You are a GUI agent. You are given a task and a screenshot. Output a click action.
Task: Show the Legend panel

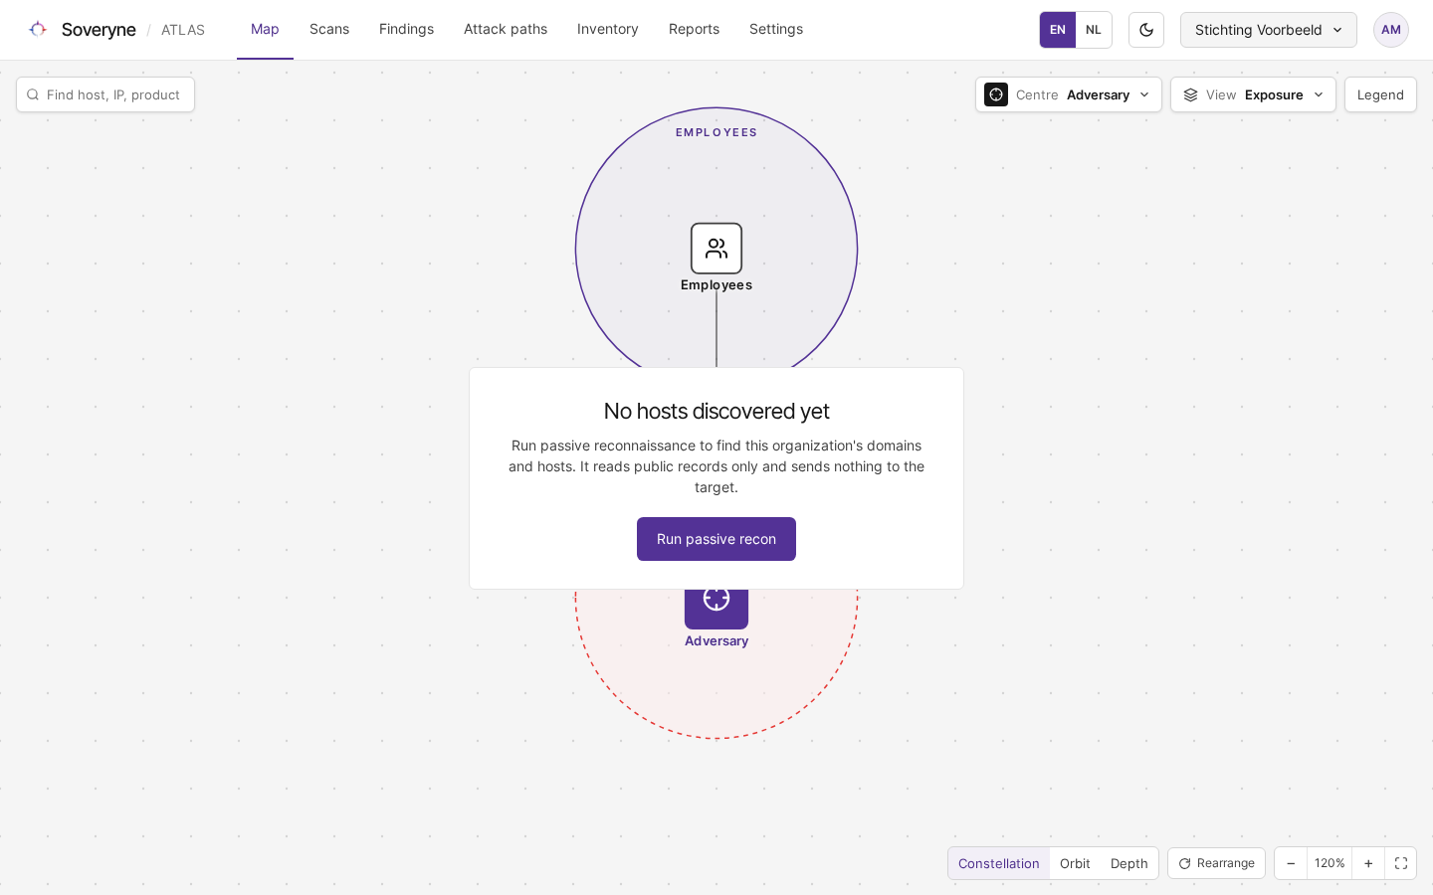click(1380, 94)
